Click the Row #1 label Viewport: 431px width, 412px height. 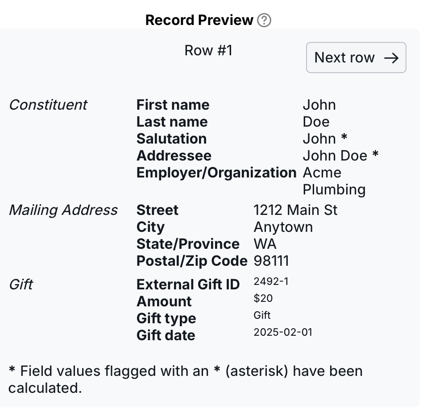tap(208, 50)
